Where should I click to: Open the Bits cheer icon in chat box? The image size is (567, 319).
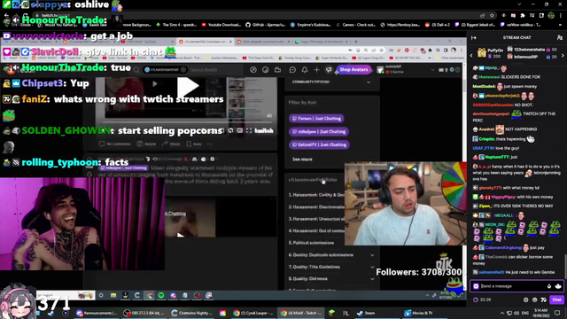click(549, 286)
